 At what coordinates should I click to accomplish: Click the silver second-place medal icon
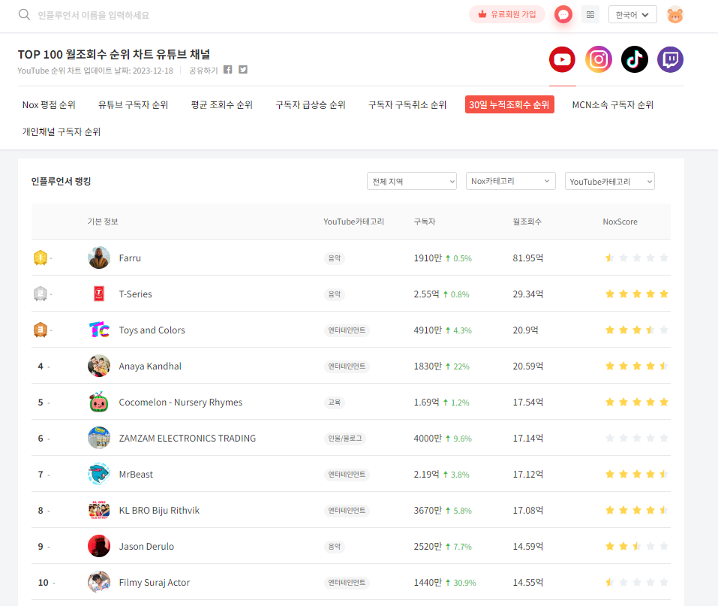pyautogui.click(x=41, y=294)
